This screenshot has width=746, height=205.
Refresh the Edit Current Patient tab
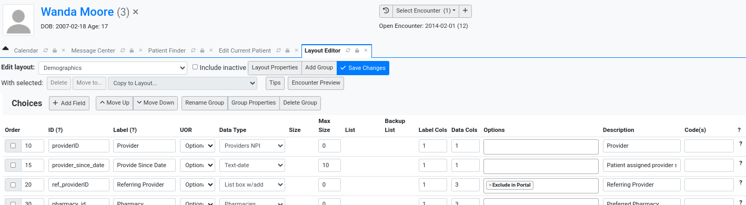[279, 51]
